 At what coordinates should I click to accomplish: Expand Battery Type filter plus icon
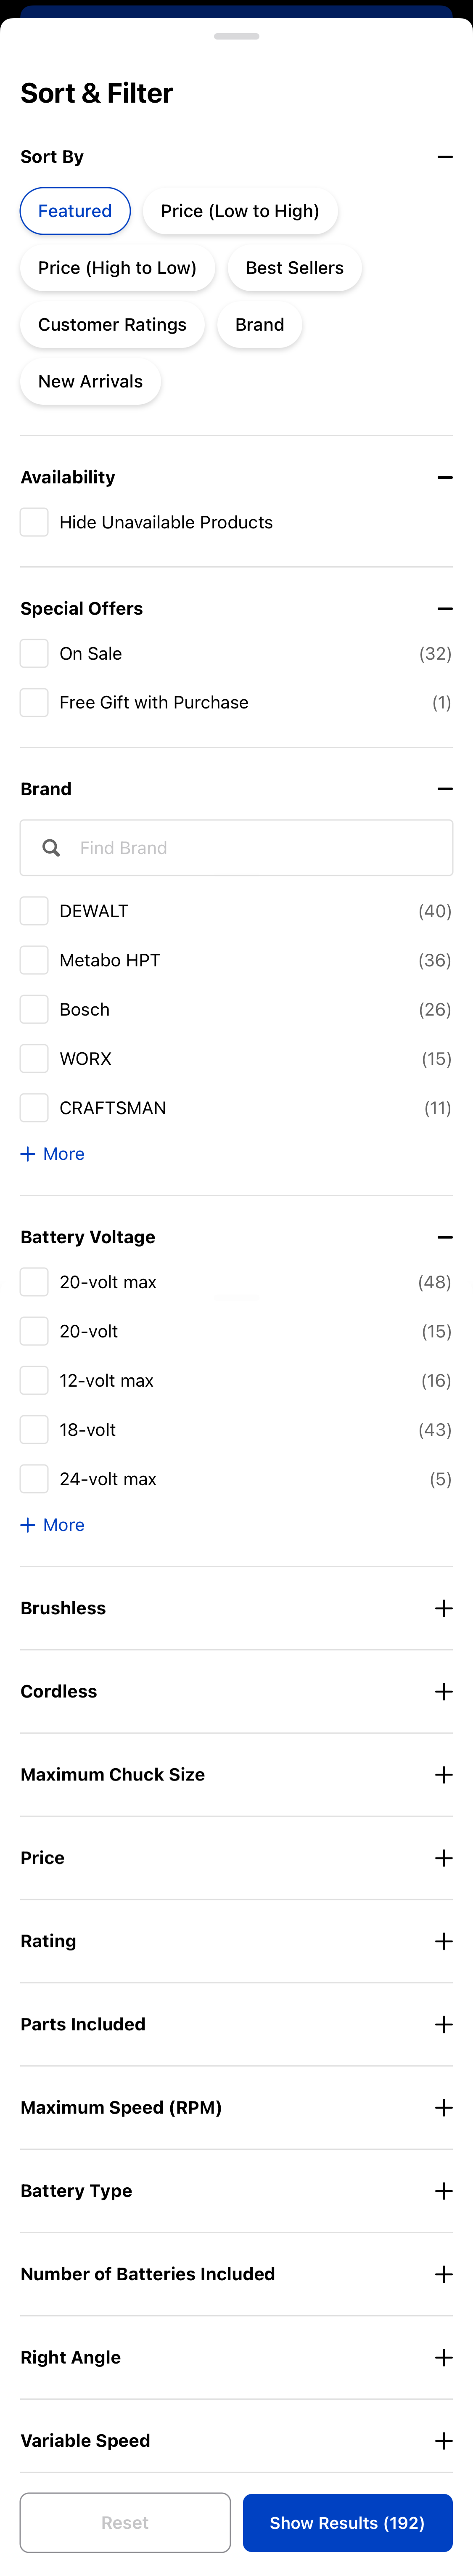click(x=444, y=2191)
